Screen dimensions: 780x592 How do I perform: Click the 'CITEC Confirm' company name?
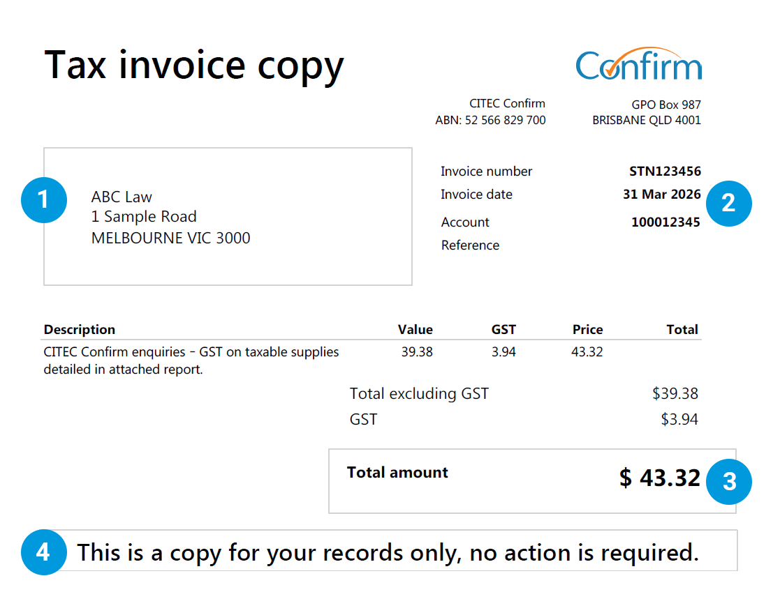508,103
